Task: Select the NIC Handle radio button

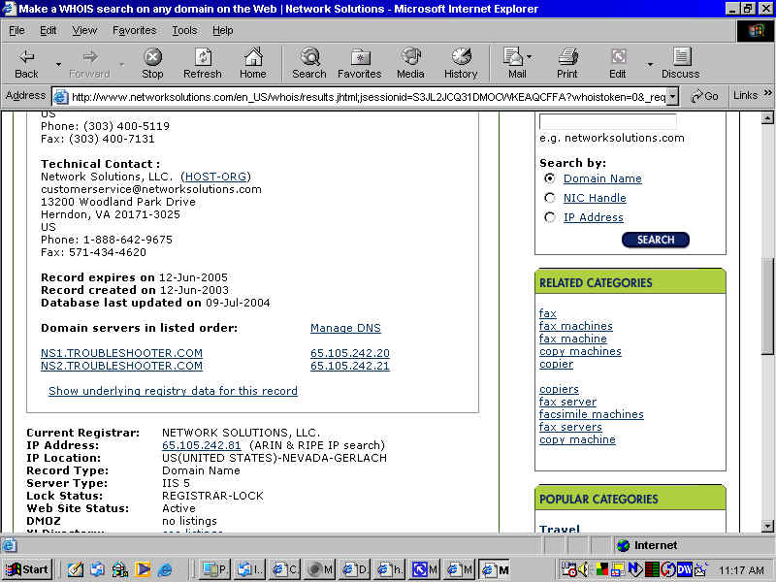Action: [549, 198]
